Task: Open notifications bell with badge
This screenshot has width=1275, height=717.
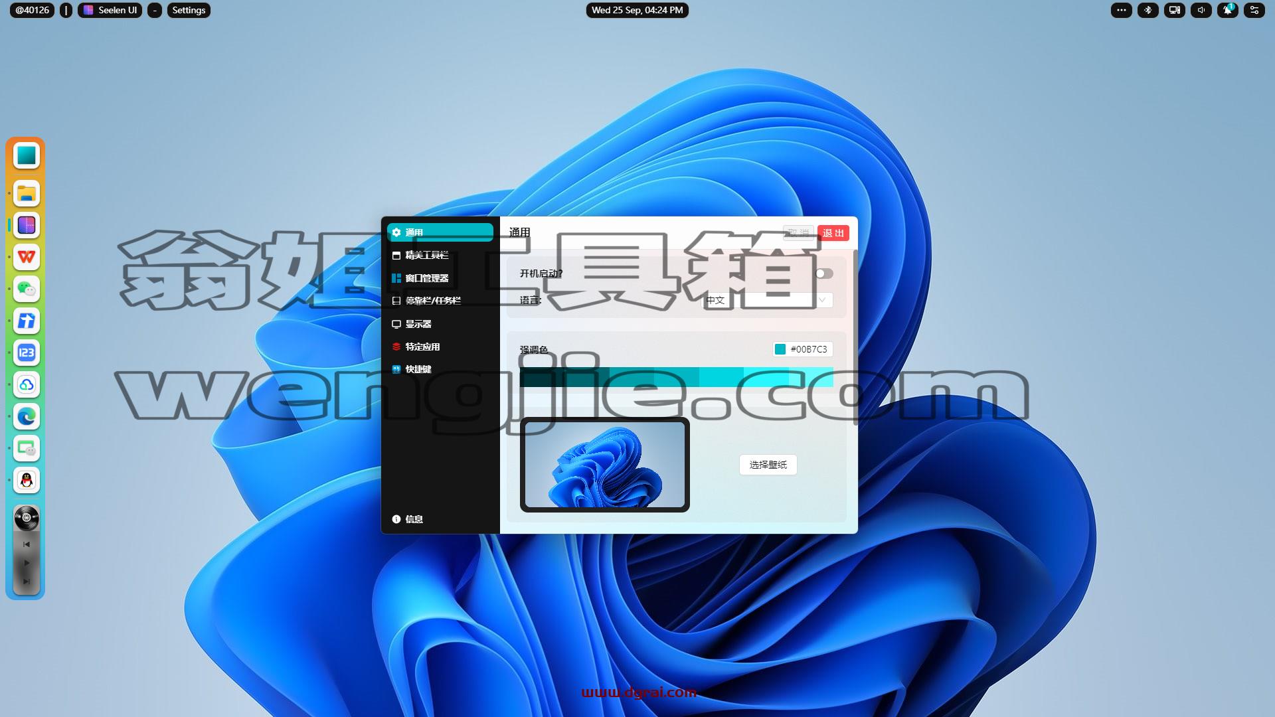Action: tap(1228, 10)
